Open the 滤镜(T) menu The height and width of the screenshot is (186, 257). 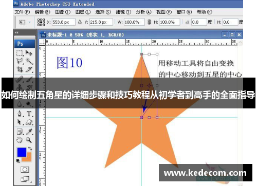coord(123,12)
